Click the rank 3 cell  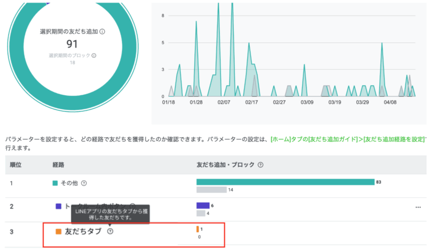tap(11, 232)
